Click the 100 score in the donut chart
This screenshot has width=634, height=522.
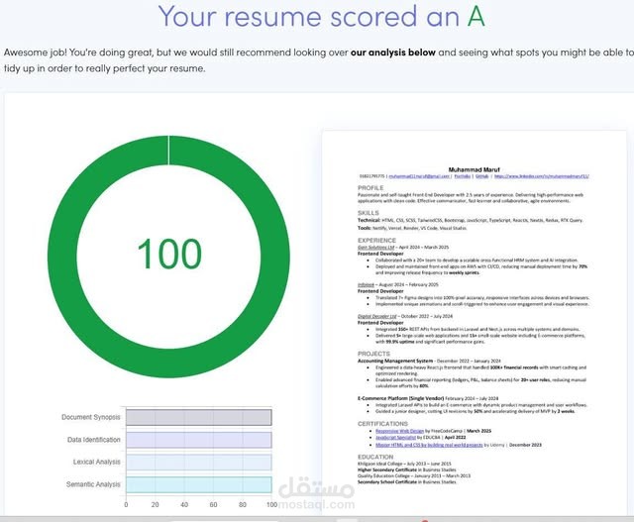pyautogui.click(x=169, y=254)
